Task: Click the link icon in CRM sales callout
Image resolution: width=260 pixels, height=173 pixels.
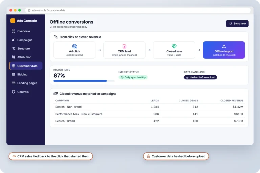Action: tap(14, 156)
